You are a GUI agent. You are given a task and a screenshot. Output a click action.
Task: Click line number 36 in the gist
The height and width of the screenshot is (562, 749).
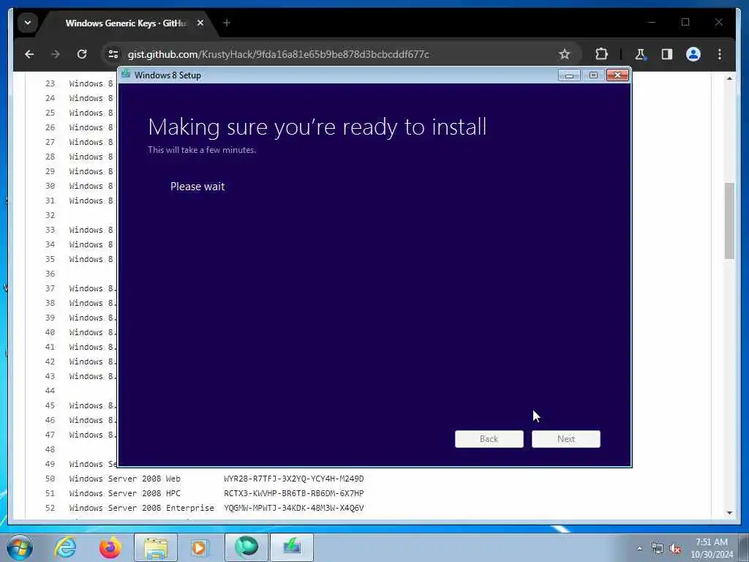coord(50,274)
